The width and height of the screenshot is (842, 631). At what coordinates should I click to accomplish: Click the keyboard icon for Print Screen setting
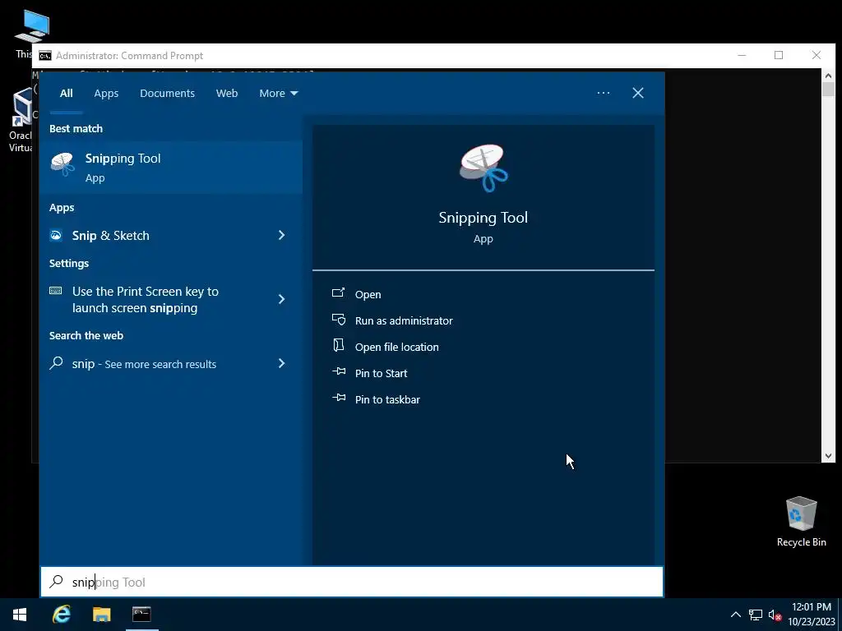coord(55,291)
